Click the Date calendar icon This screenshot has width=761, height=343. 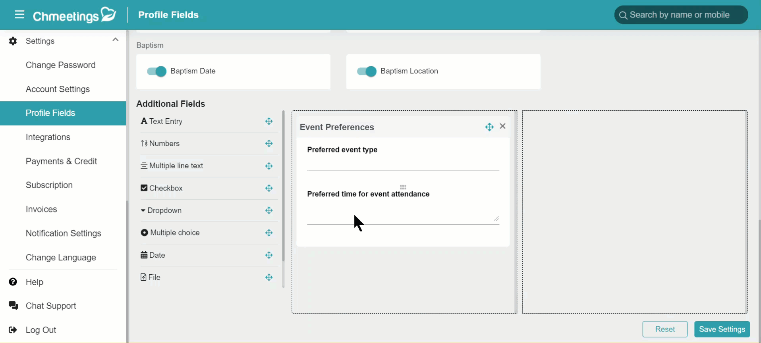pos(144,255)
